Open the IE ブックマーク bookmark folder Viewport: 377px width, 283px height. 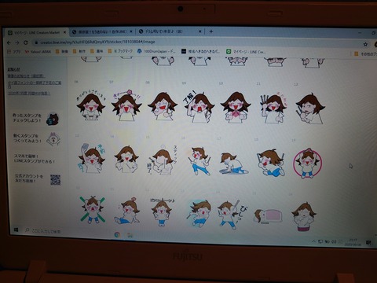[121, 51]
